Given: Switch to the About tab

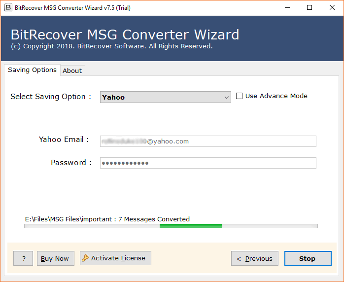Looking at the screenshot, I should pos(72,70).
